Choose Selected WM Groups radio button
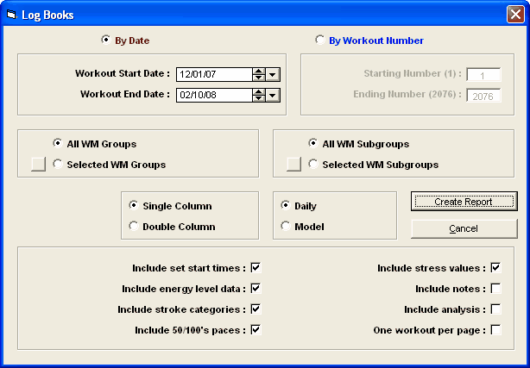 58,165
